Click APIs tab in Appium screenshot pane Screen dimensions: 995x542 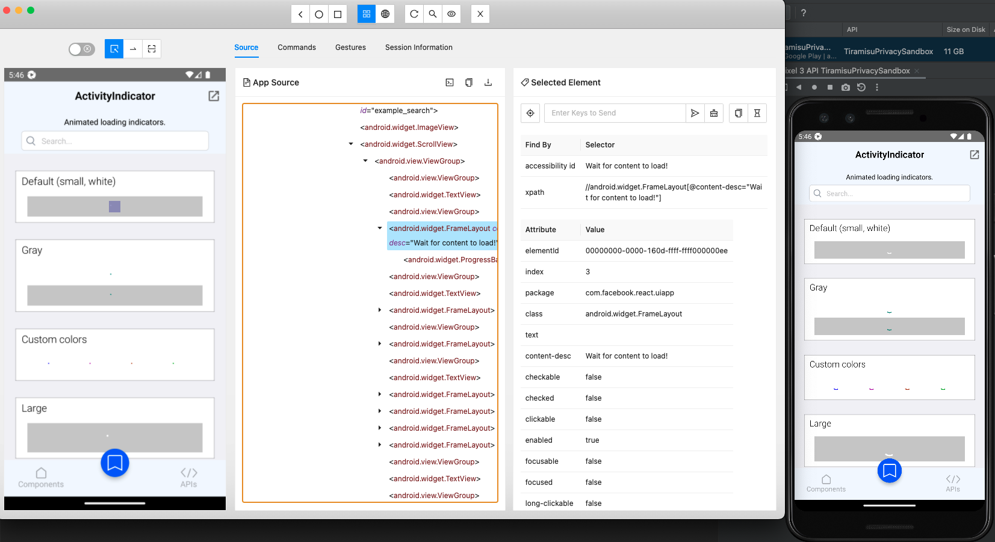(189, 478)
